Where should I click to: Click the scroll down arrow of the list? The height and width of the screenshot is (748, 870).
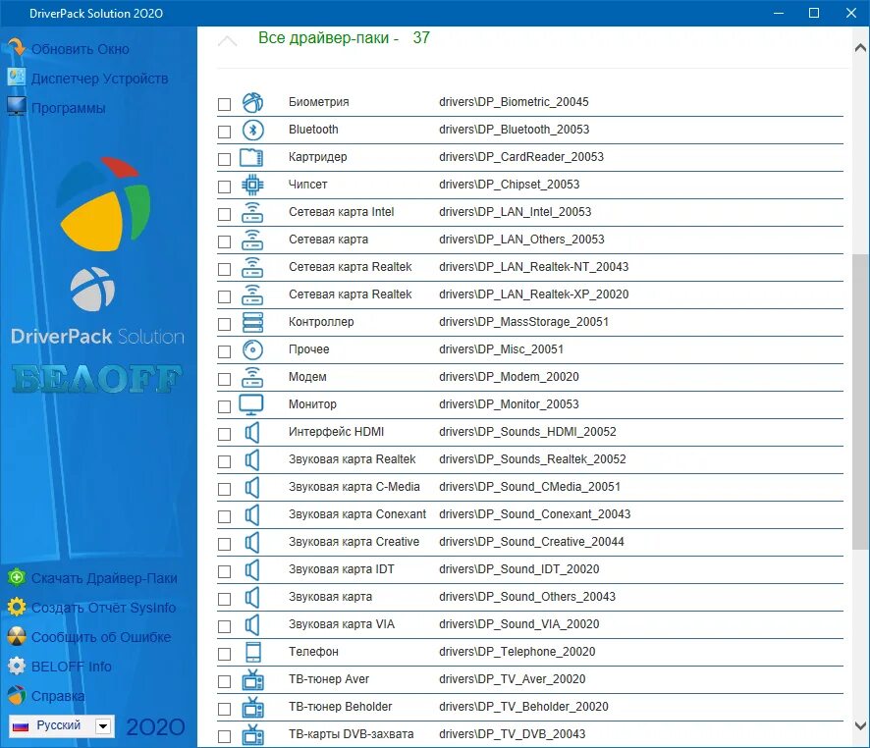[860, 725]
